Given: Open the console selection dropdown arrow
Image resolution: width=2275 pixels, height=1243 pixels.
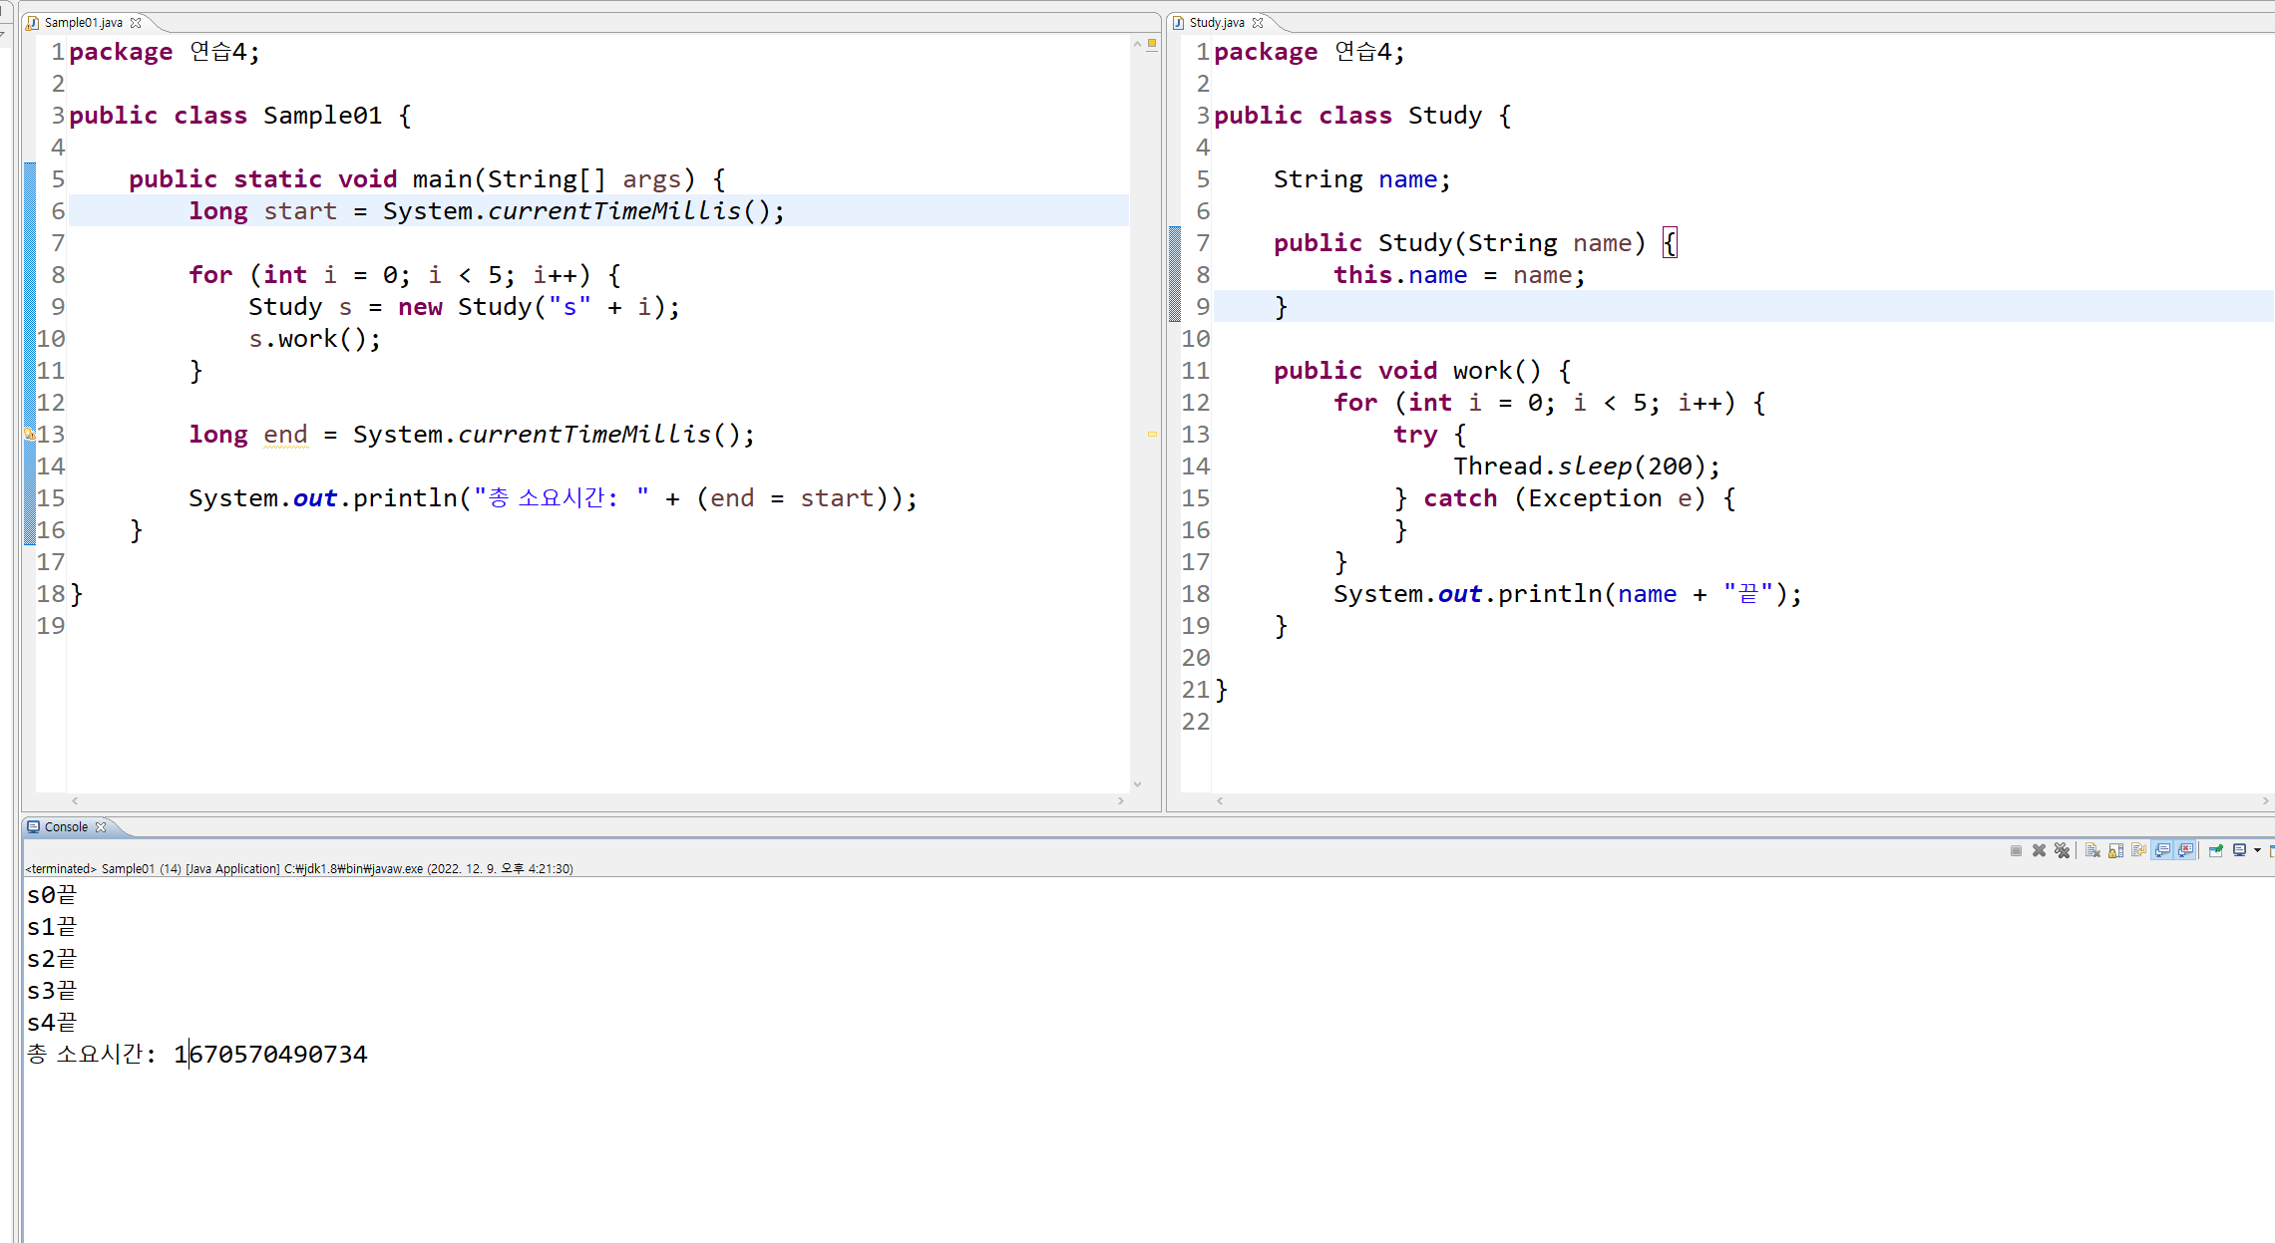Looking at the screenshot, I should click(x=2256, y=850).
